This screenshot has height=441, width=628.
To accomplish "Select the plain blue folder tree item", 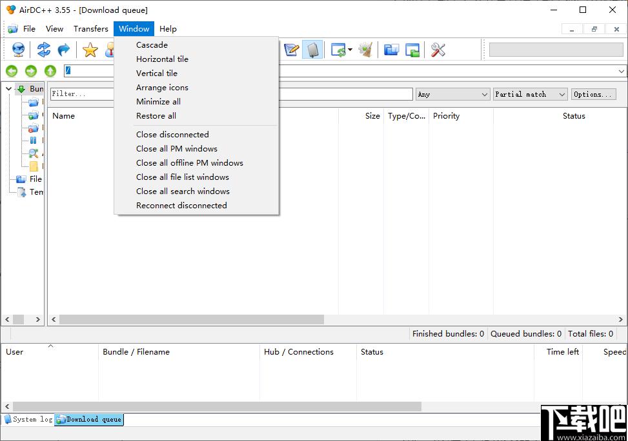I will (x=34, y=102).
